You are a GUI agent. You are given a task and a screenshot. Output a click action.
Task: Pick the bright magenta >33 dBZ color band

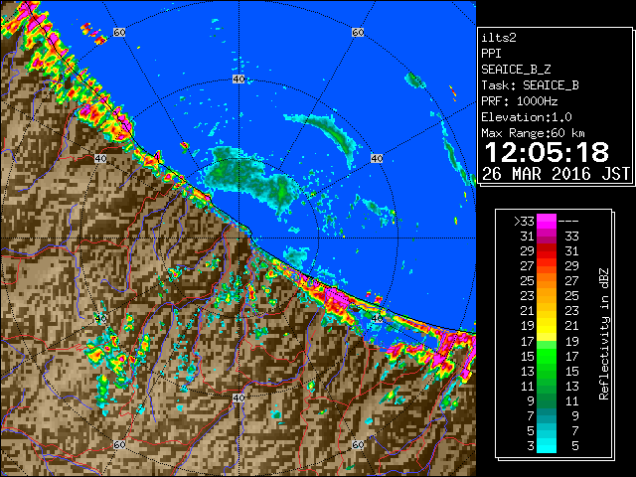click(x=547, y=222)
